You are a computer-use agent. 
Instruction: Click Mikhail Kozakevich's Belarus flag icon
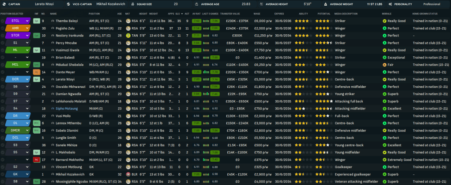point(128,174)
